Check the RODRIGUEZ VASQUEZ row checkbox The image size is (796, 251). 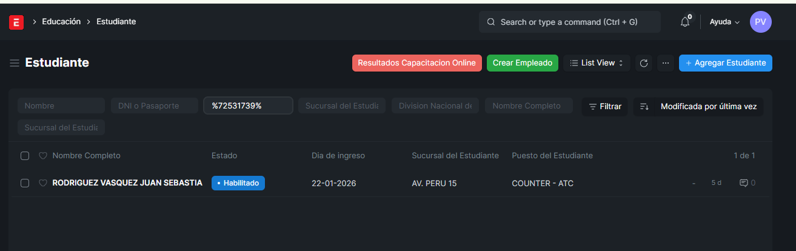click(x=25, y=183)
